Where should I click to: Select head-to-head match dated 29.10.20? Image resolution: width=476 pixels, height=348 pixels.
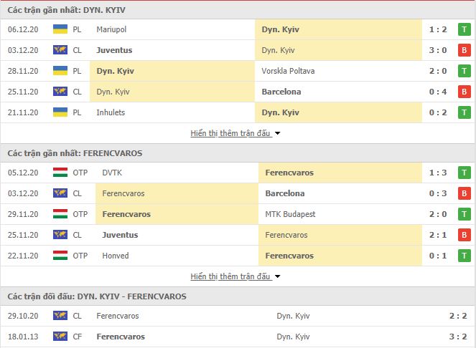coord(237,316)
